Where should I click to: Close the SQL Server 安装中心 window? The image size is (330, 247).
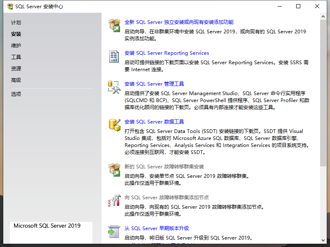(x=317, y=6)
